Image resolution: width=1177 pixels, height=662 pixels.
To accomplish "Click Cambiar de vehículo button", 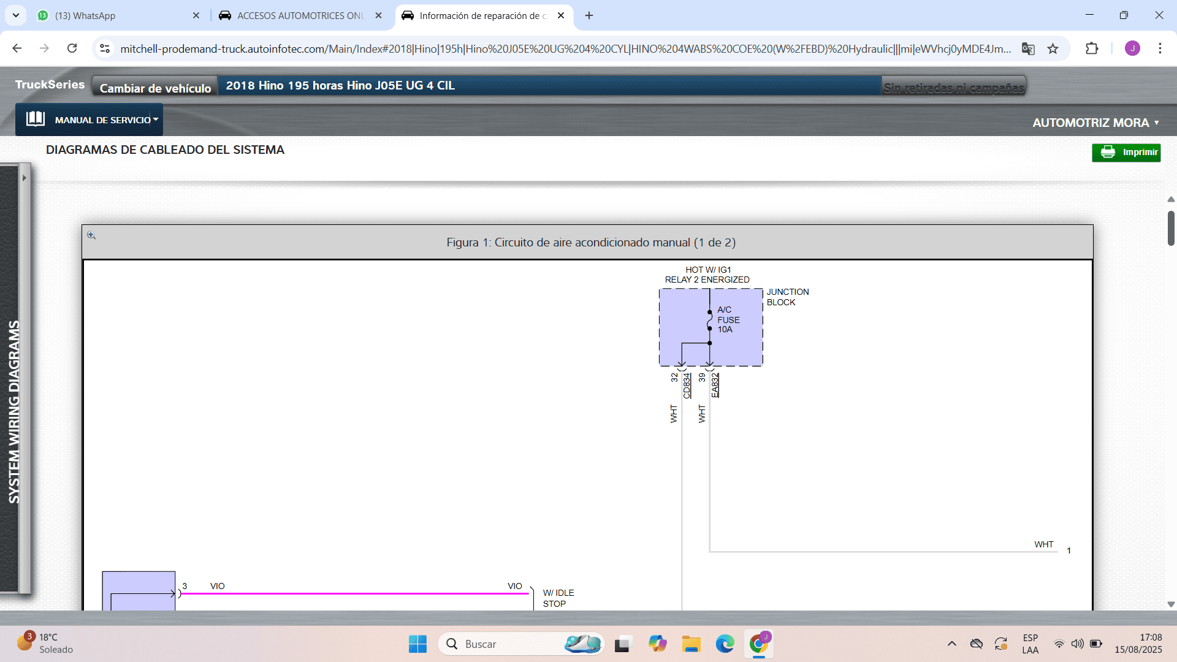I will point(155,88).
